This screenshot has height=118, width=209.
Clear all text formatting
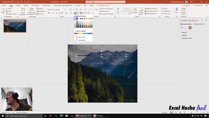pos(77,10)
